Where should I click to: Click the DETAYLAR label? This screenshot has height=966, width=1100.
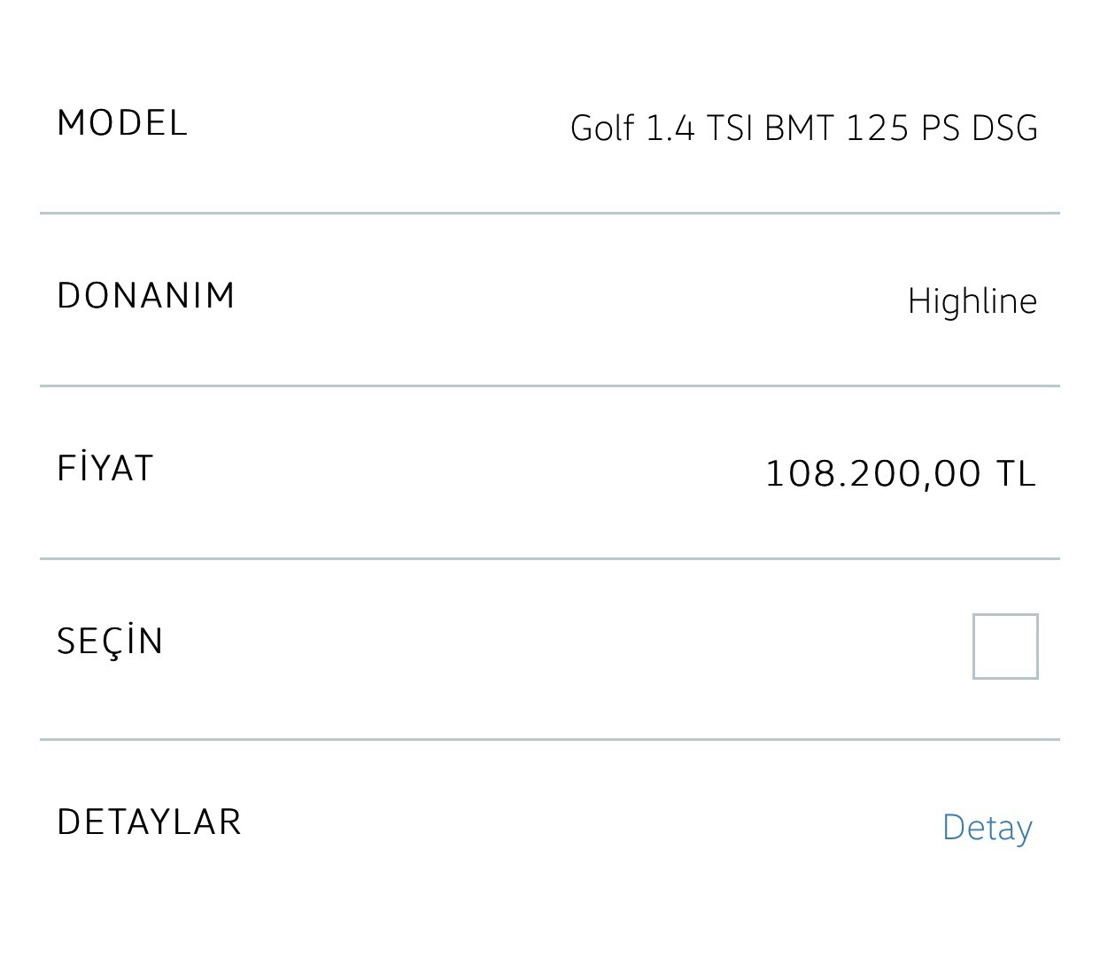[x=149, y=822]
